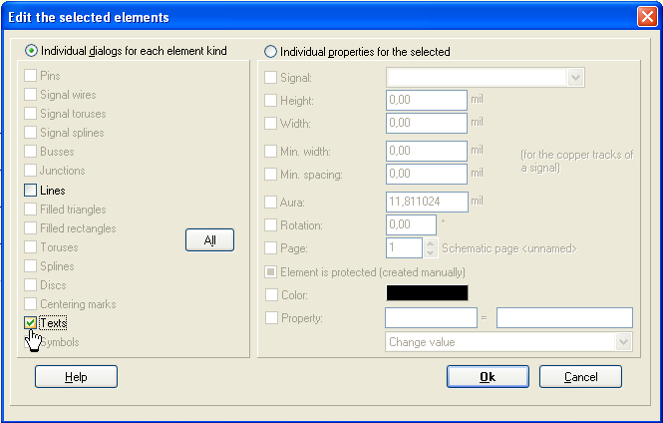Click the black Color swatch
Screen dimensions: 663x423
(x=427, y=293)
